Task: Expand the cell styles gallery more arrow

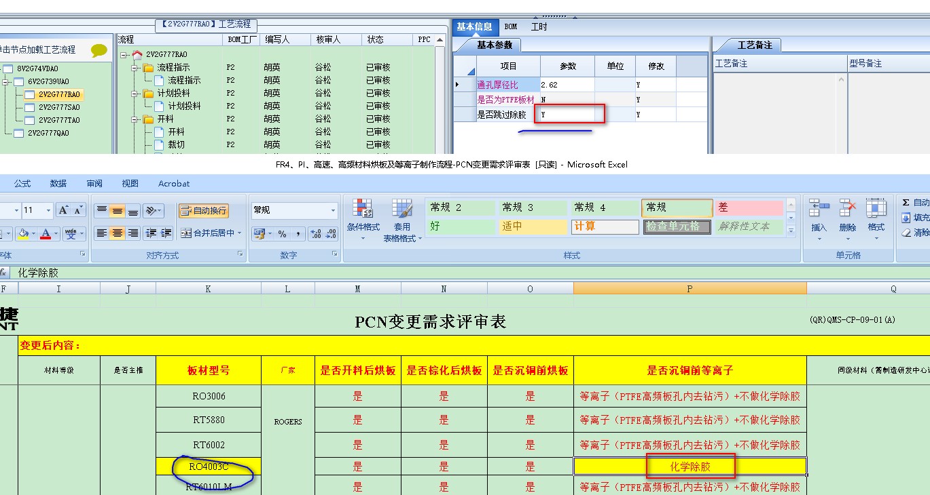Action: [x=791, y=231]
